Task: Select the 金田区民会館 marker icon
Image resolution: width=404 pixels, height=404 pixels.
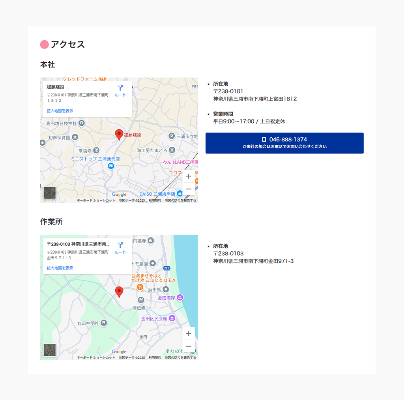Action: (x=172, y=318)
